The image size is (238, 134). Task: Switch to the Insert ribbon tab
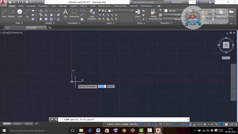pyautogui.click(x=21, y=6)
